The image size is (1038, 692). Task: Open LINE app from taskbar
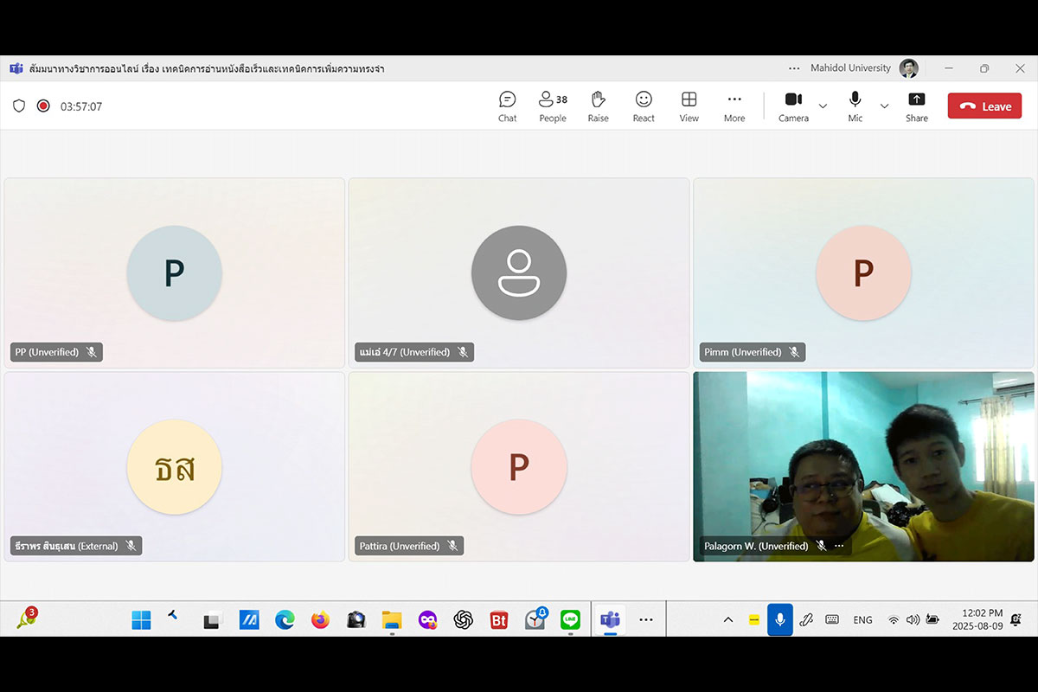570,619
